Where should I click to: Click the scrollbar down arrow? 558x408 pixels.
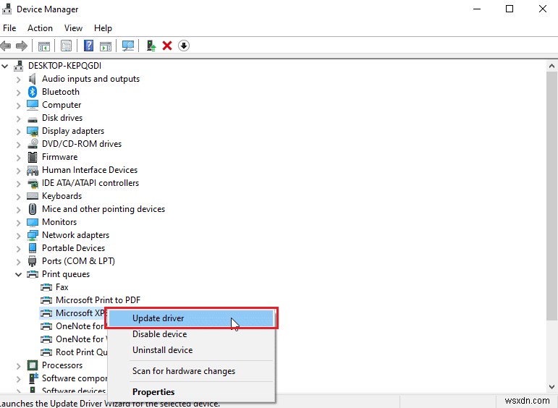[551, 386]
